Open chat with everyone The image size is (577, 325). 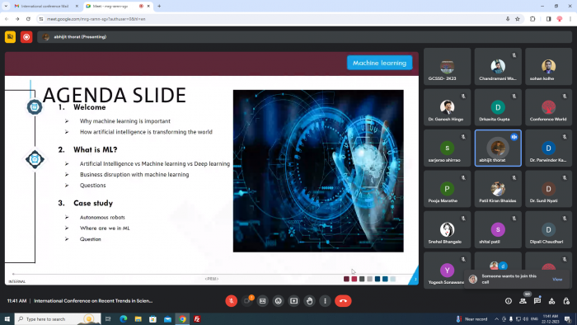tap(537, 301)
